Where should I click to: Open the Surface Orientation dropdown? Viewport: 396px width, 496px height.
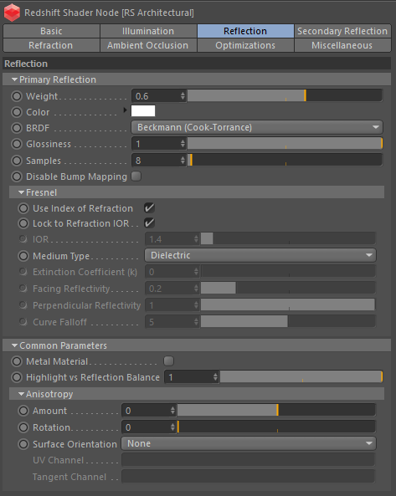(x=249, y=443)
